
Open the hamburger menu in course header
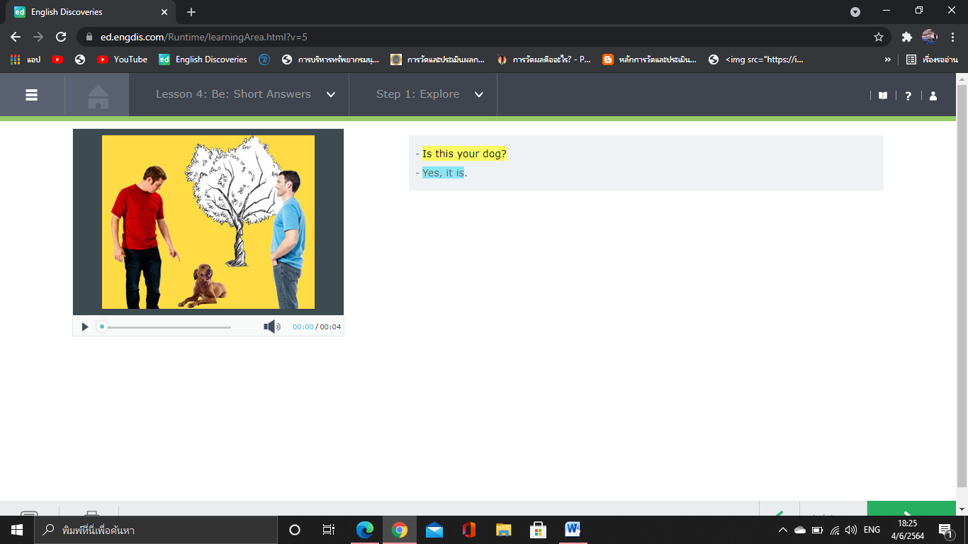(32, 95)
